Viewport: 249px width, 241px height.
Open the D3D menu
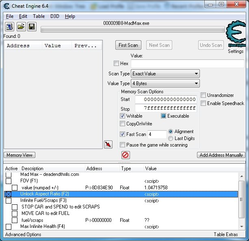(x=54, y=16)
